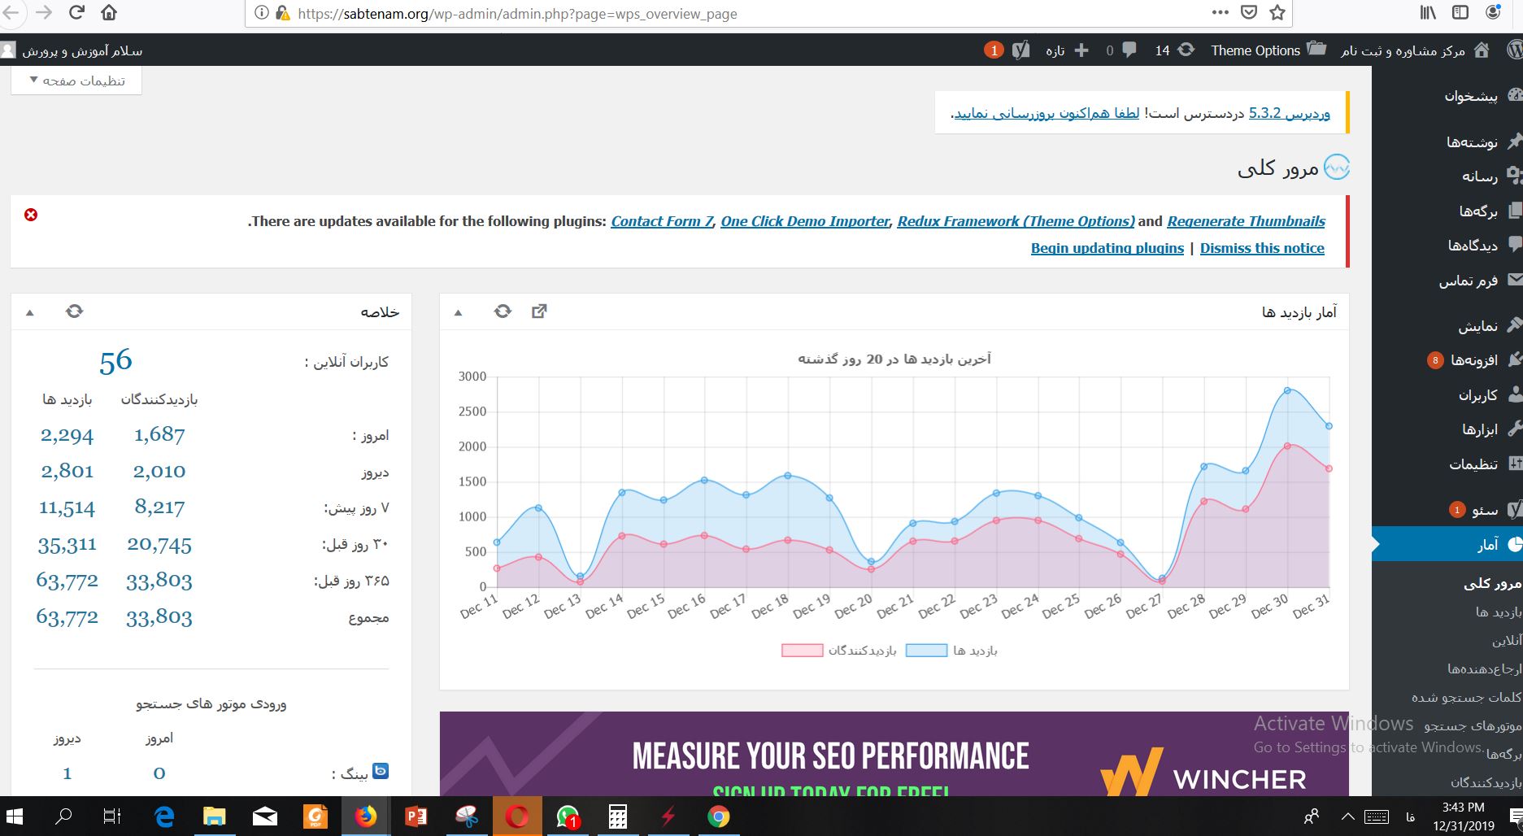
Task: Toggle the browser sidebar view icon
Action: click(1460, 12)
